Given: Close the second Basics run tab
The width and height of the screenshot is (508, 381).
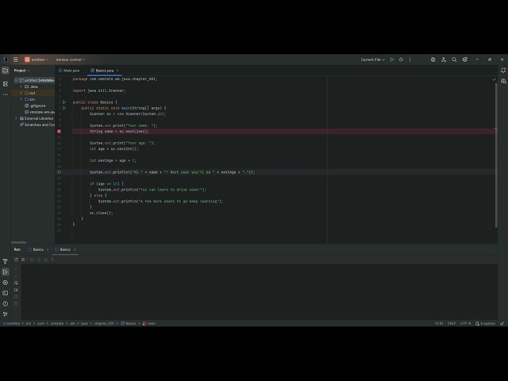Looking at the screenshot, I should click(75, 249).
